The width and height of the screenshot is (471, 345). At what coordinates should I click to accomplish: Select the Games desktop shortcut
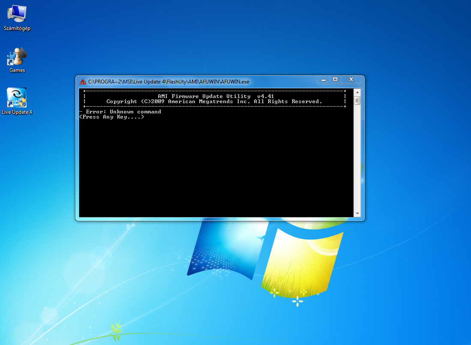[x=17, y=60]
